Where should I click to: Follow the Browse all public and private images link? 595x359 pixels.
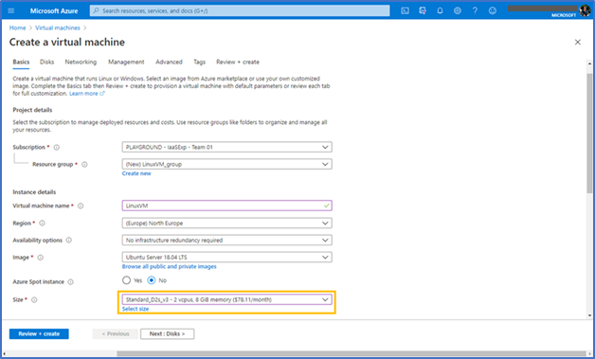coord(170,267)
